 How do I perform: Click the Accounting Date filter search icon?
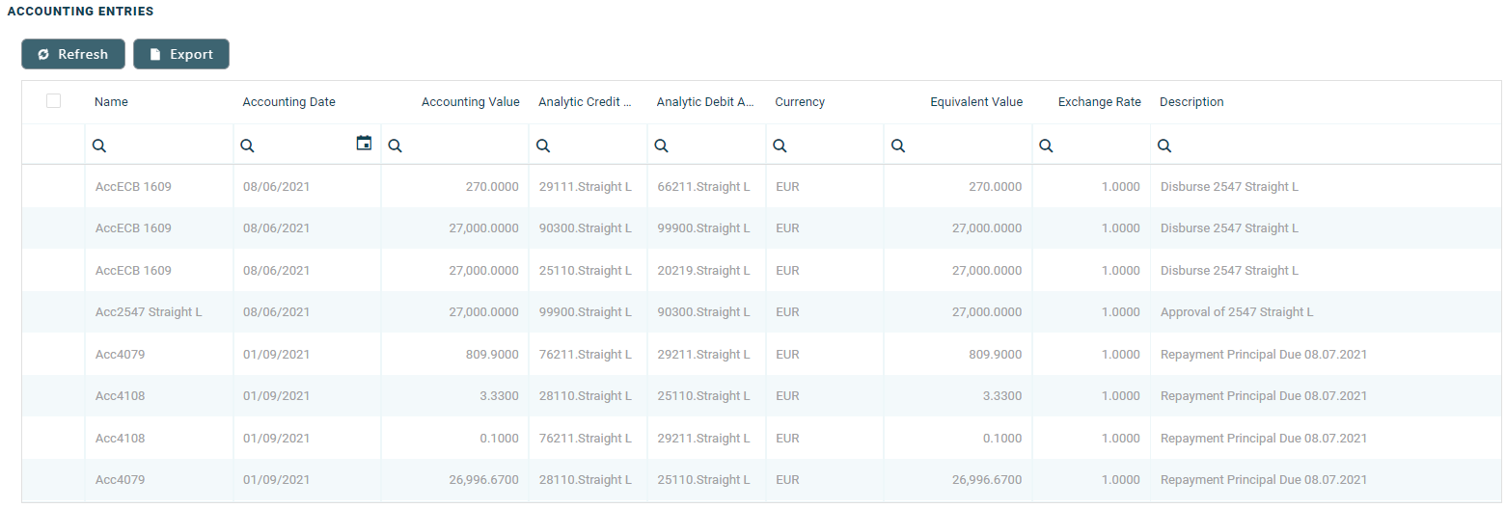247,146
